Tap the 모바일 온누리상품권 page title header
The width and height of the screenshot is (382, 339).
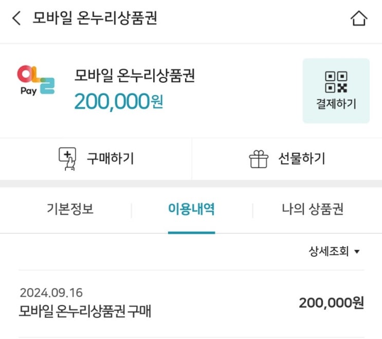pos(95,18)
